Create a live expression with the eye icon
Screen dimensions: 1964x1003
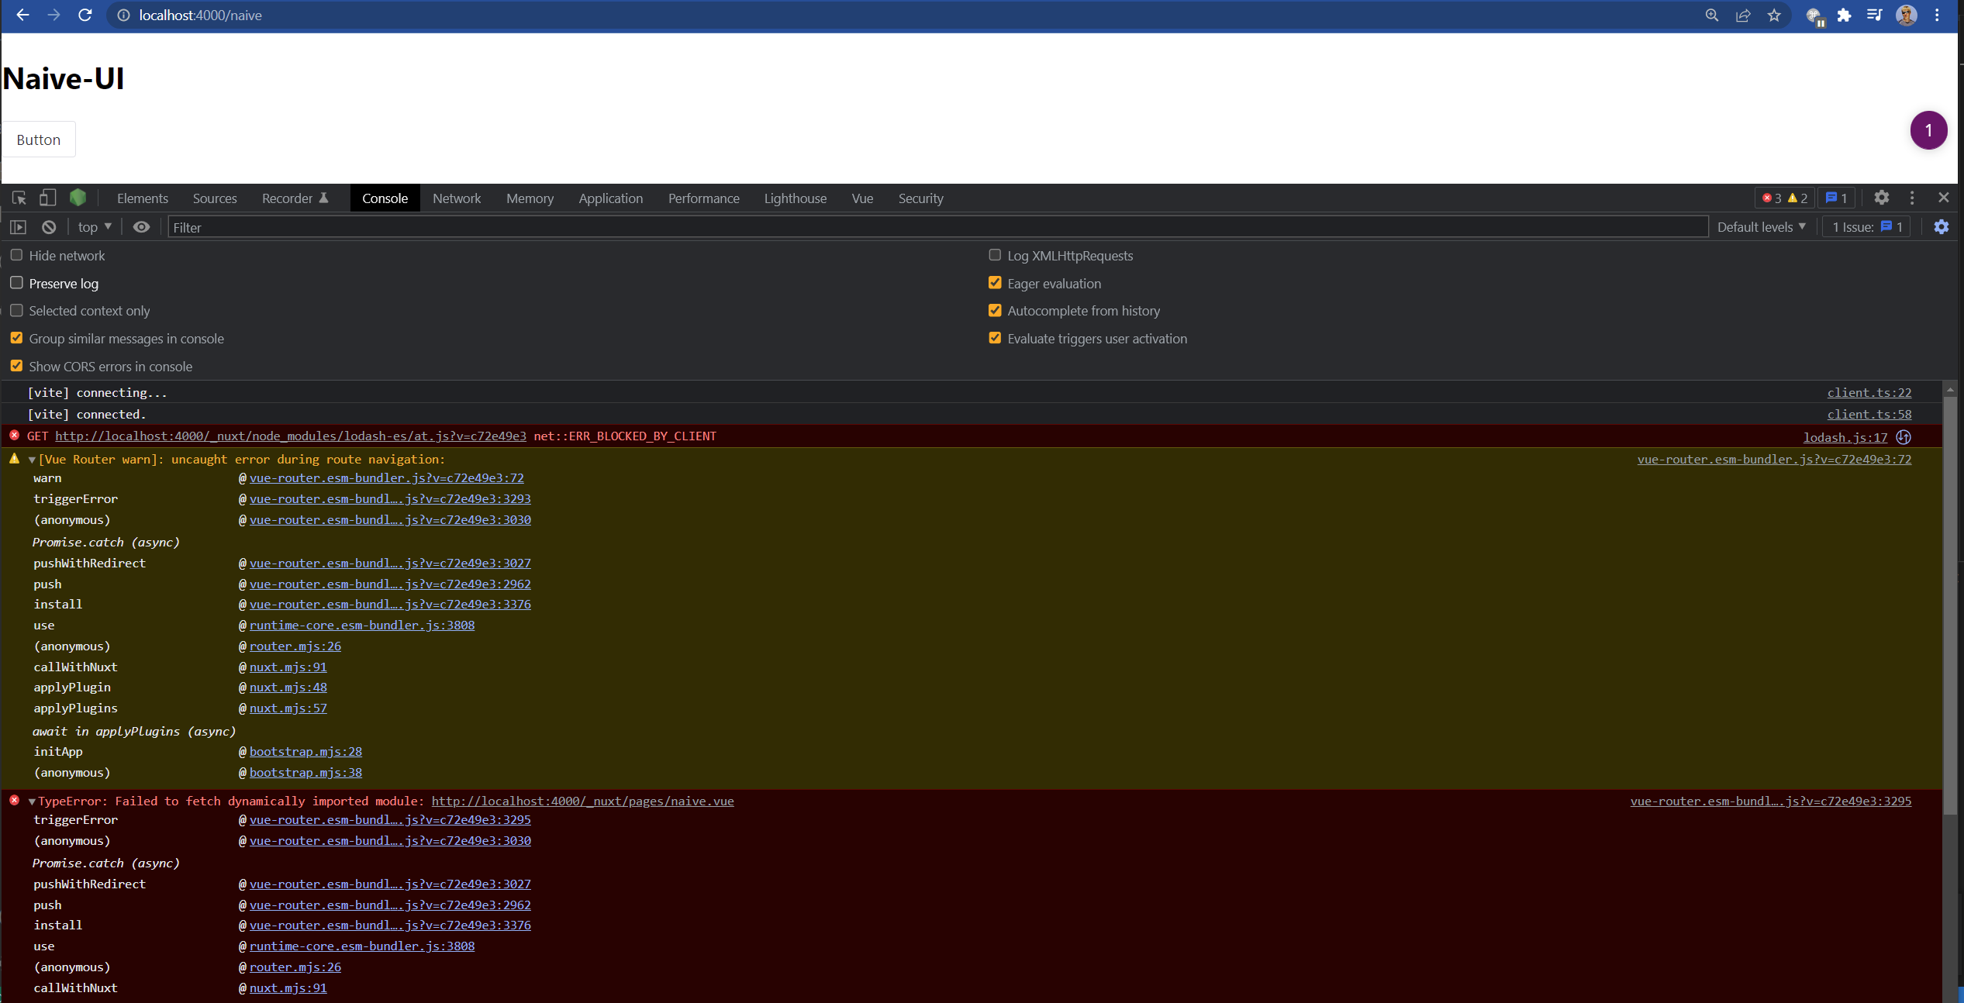pos(140,226)
